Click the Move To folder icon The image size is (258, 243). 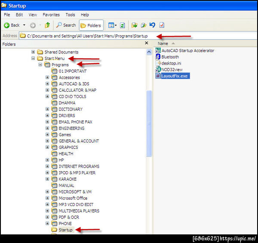coord(135,25)
